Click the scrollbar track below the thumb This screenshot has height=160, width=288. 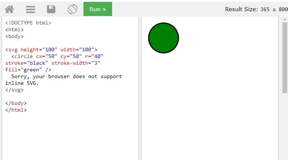(x=285, y=127)
